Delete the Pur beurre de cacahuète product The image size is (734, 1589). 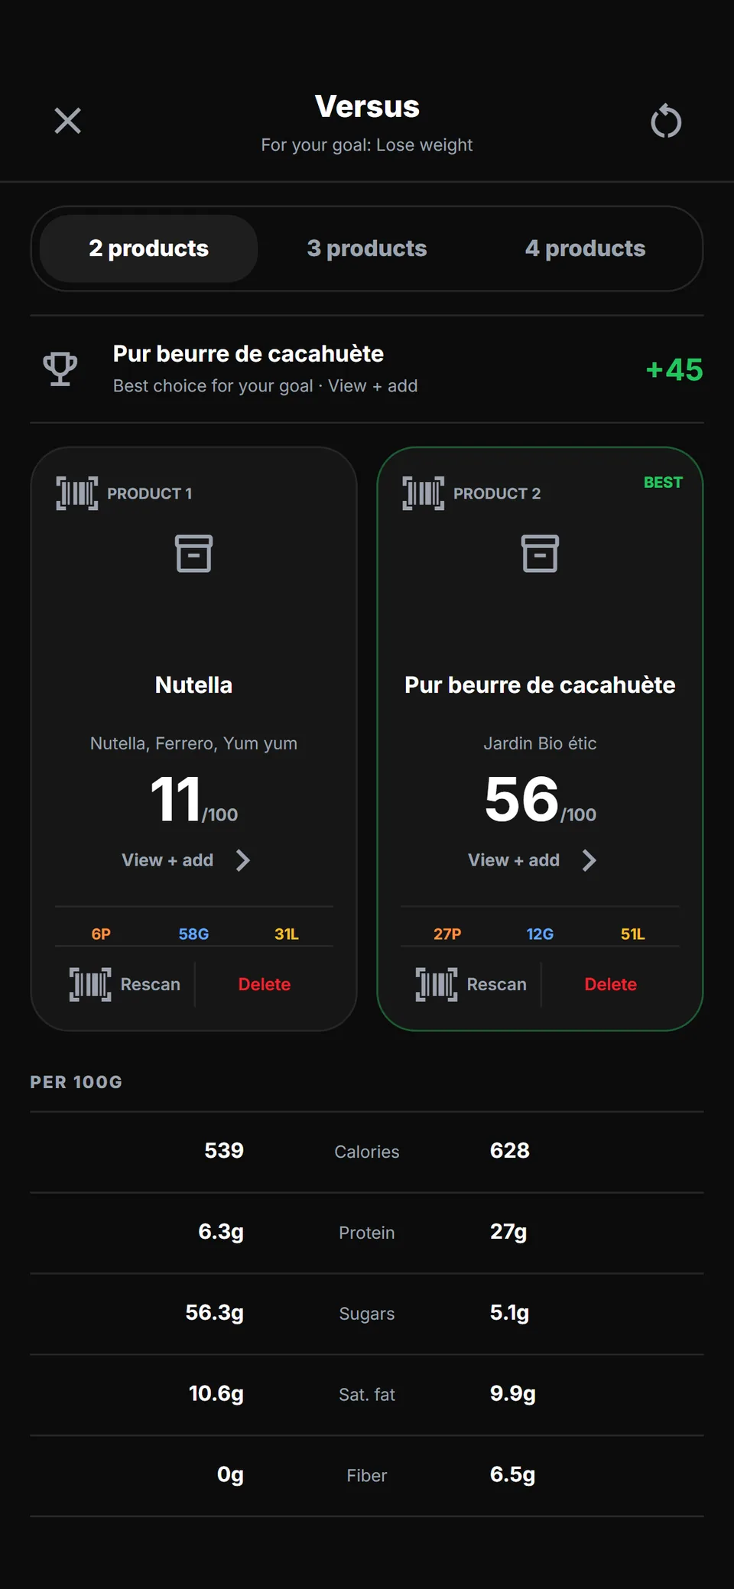(x=611, y=984)
